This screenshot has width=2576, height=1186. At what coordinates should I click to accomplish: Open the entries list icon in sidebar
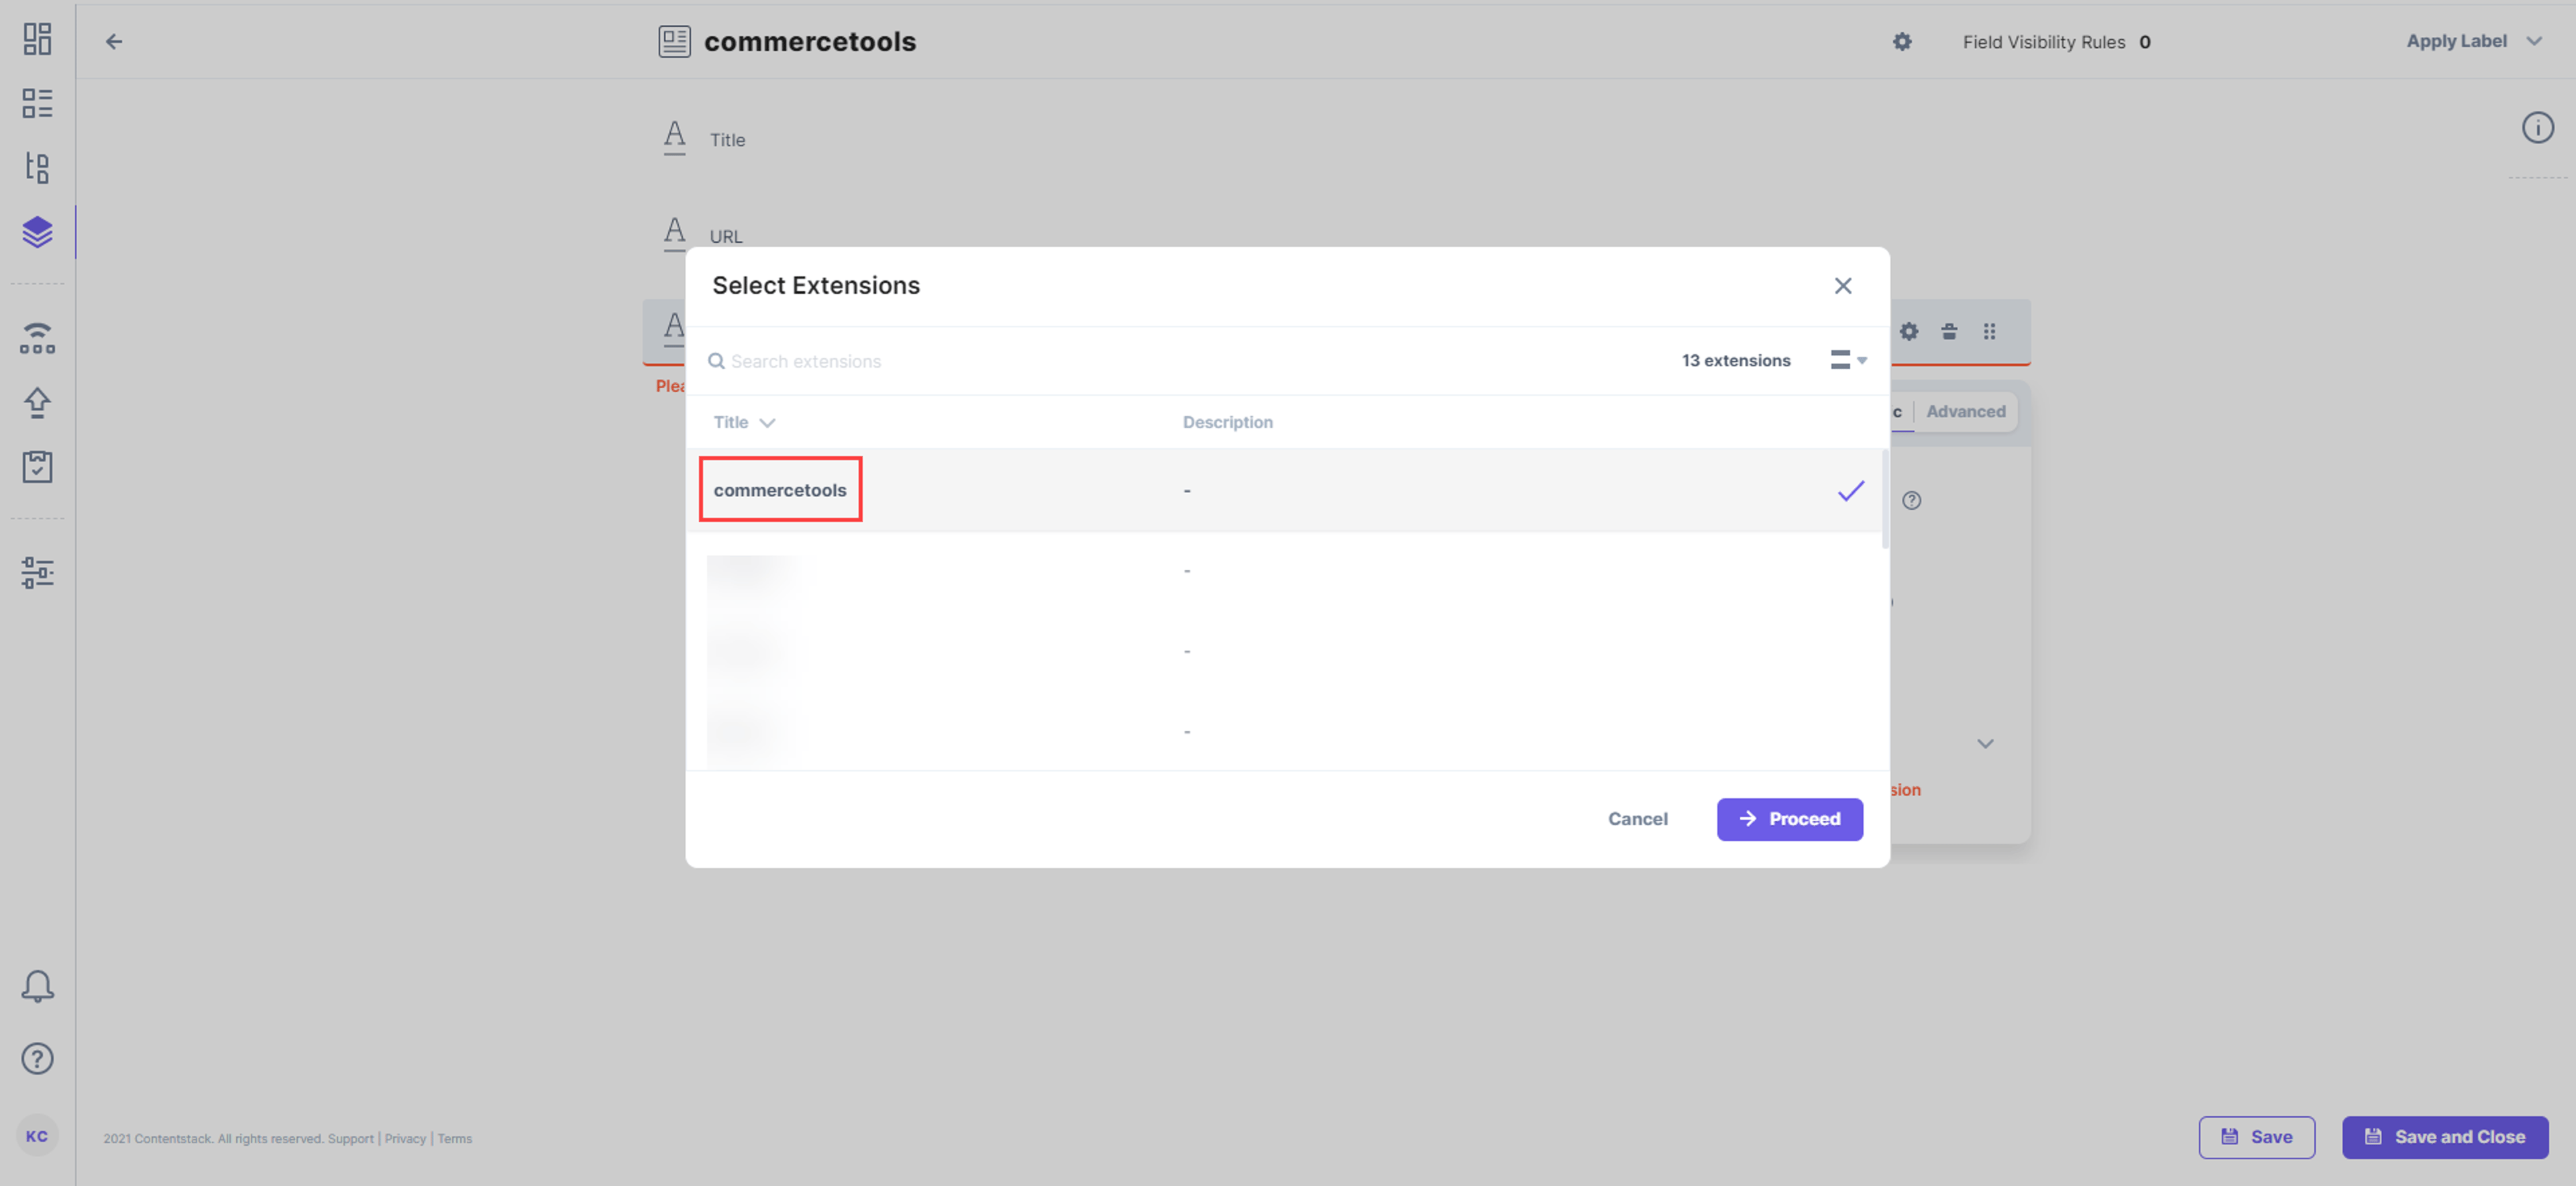[x=37, y=103]
